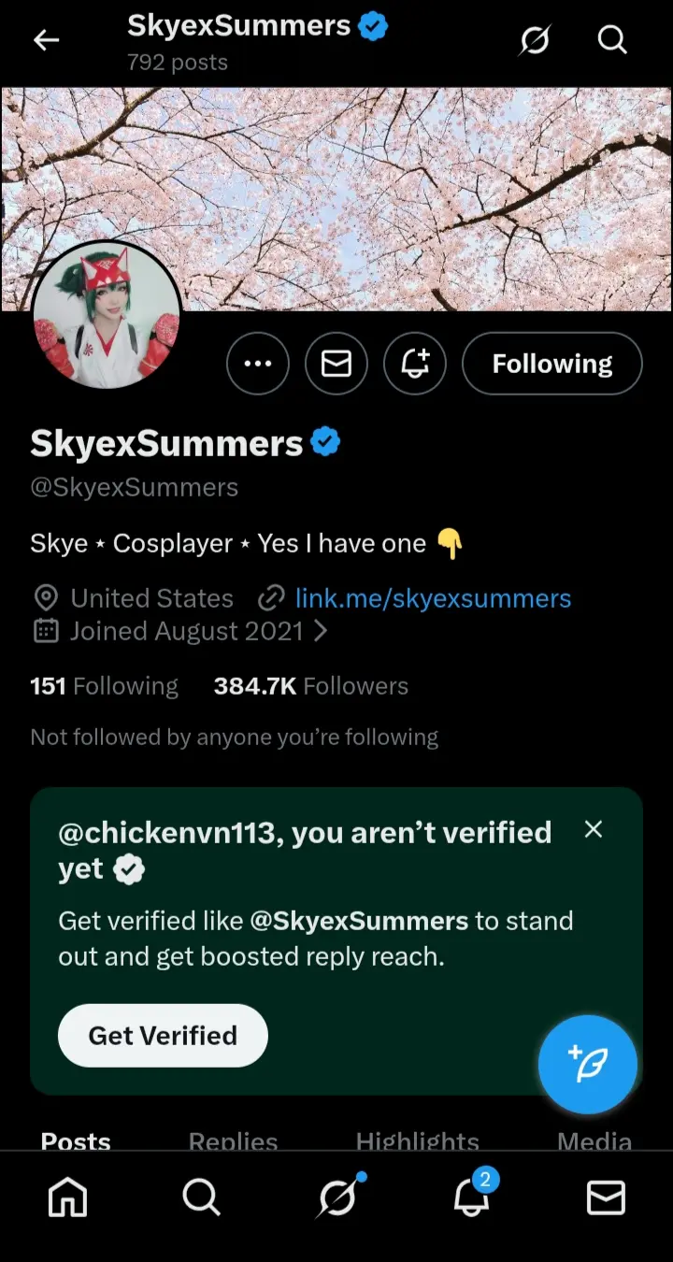Go to the Home feed icon
The height and width of the screenshot is (1262, 673).
tap(67, 1197)
